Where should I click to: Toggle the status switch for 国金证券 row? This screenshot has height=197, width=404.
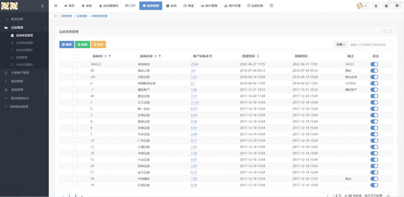374,96
